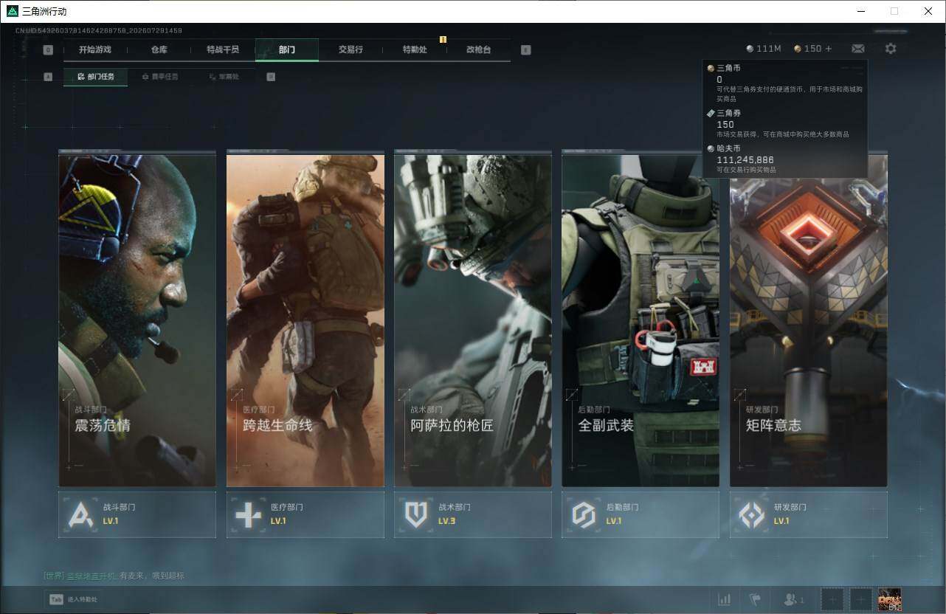Open settings with the gear icon

891,49
